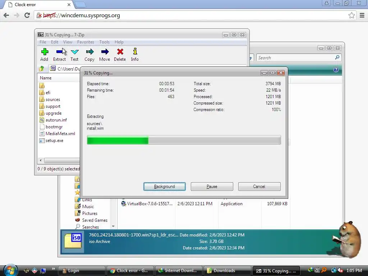Viewport: 368px width, 276px height.
Task: Click the left scroll arrow in 7-Zip list
Action: [x=41, y=160]
